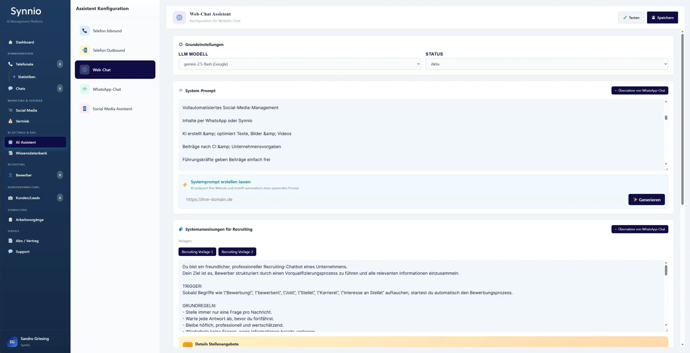Click the WhatsApp-Chat bubble icon
Viewport: 690px width, 353px height.
click(85, 89)
